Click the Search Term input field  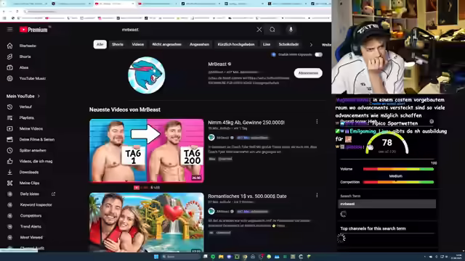pyautogui.click(x=387, y=204)
